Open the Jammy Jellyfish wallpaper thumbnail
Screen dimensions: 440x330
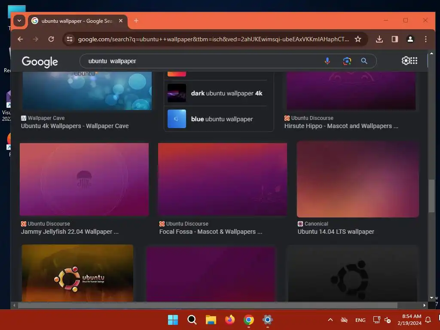pos(84,179)
